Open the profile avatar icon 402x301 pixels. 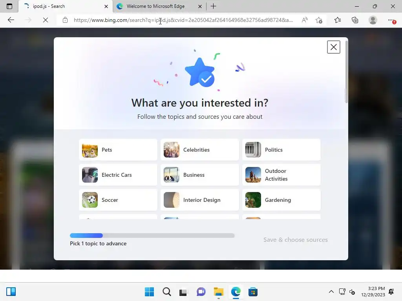click(373, 20)
